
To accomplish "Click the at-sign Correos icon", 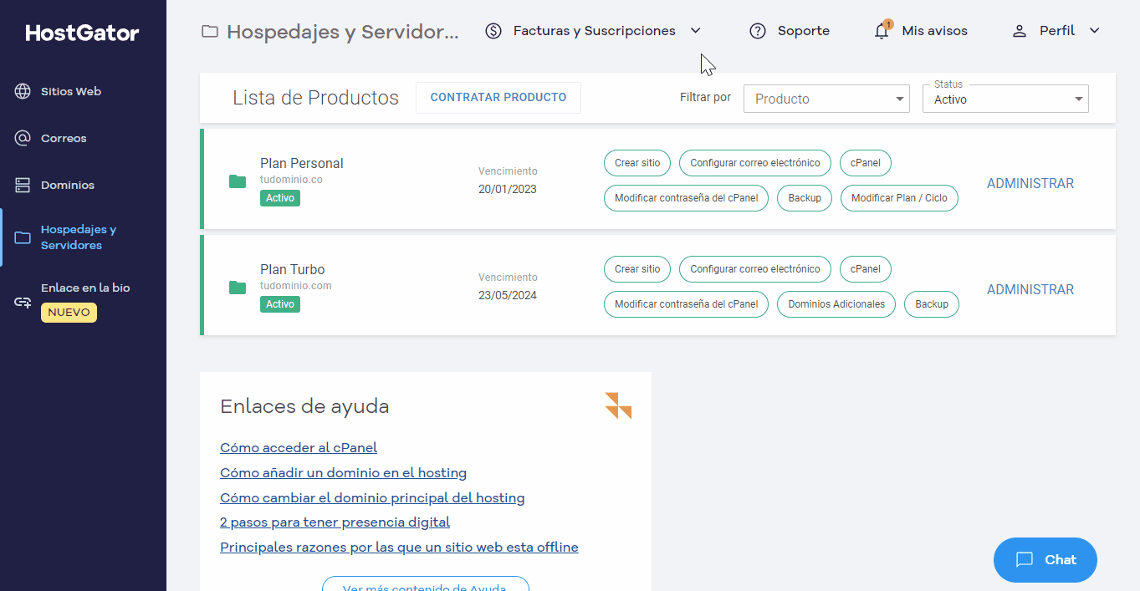I will 23,138.
